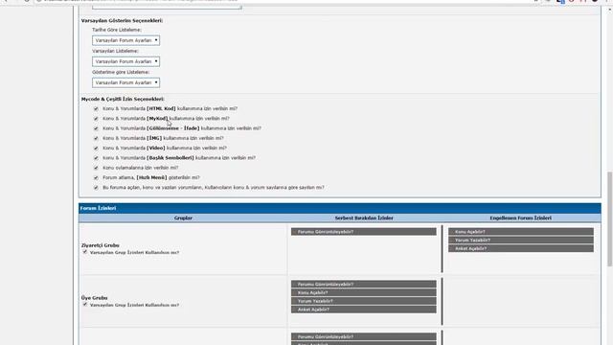The height and width of the screenshot is (345, 613).
Task: Toggle Üye Grubu default group permissions checkbox
Action: [85, 305]
